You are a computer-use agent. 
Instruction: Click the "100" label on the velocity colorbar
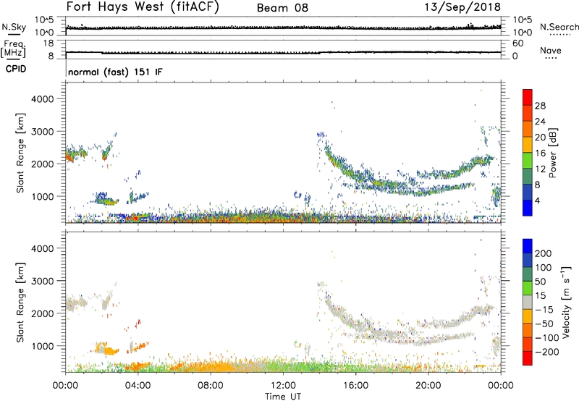click(544, 268)
